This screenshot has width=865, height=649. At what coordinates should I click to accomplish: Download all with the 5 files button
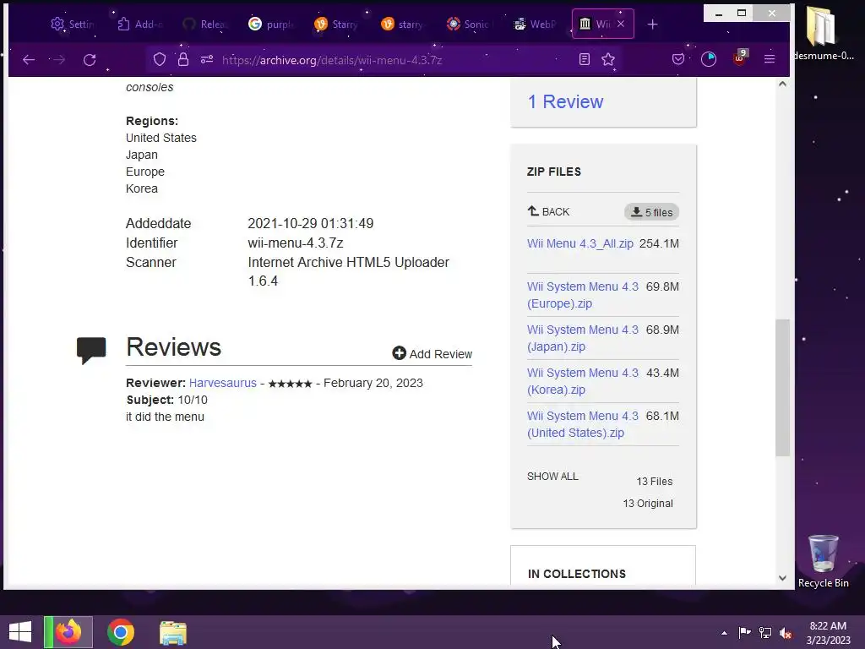(651, 212)
